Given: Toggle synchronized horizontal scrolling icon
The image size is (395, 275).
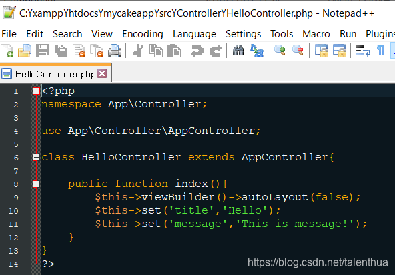Looking at the screenshot, I should point(340,51).
